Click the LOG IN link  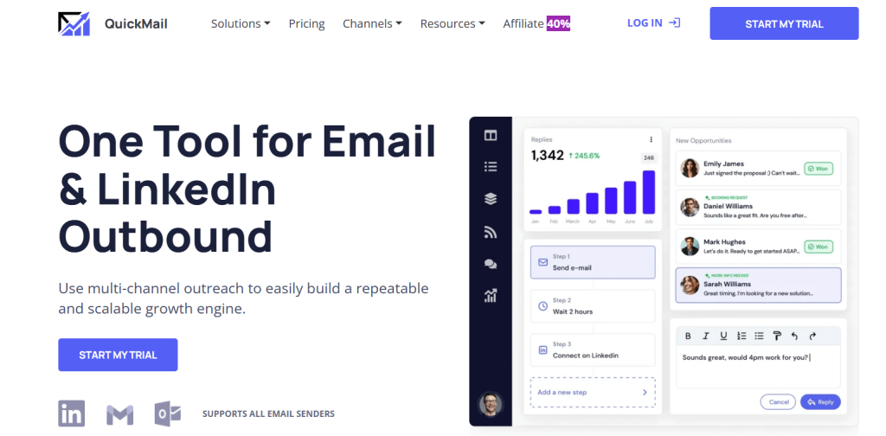(645, 23)
